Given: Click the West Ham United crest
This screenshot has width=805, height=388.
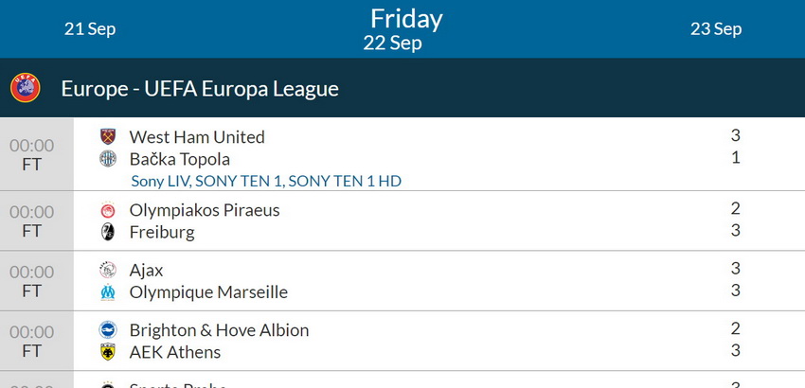Looking at the screenshot, I should click(x=108, y=137).
